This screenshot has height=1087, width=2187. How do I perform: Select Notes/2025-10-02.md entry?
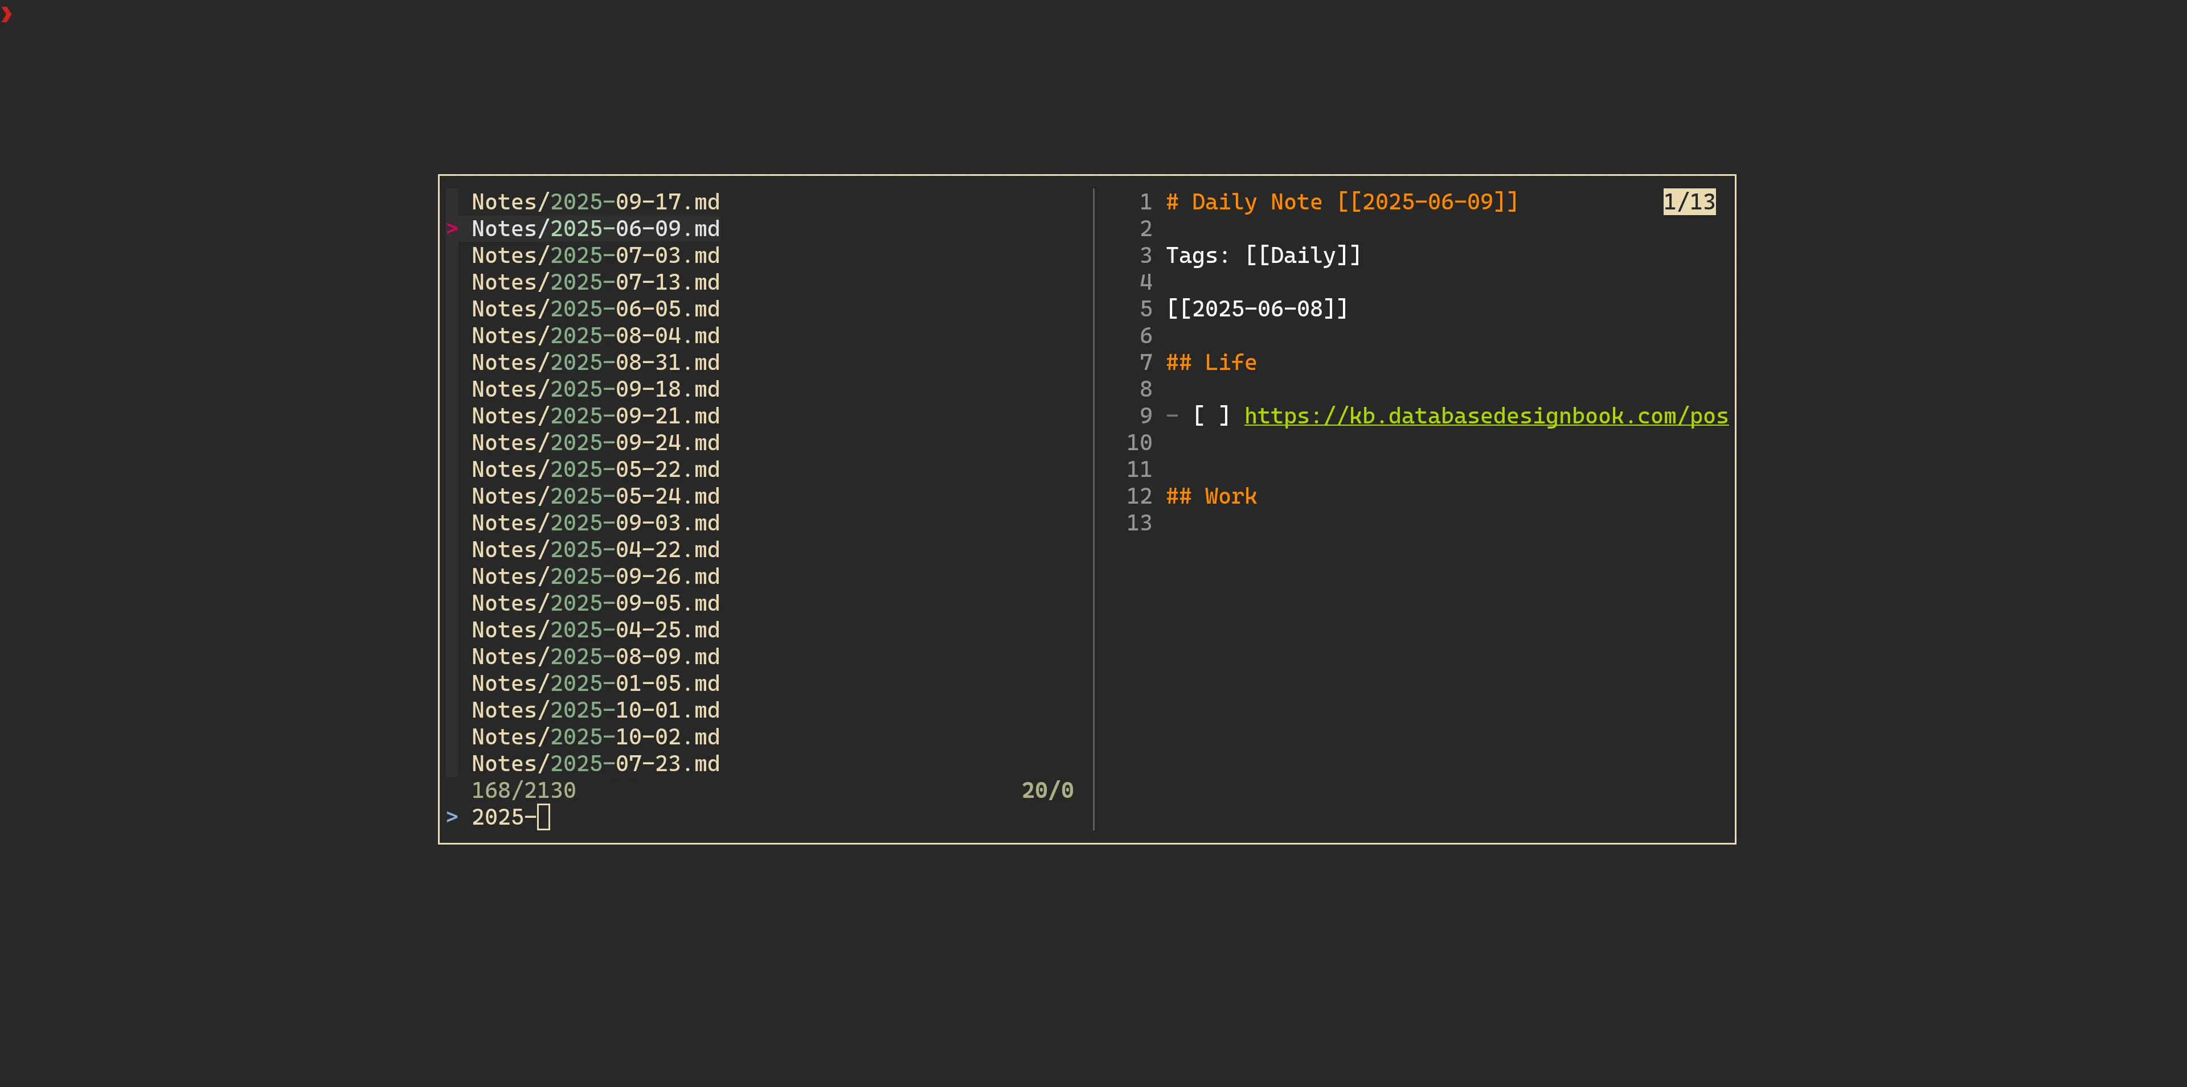coord(595,736)
